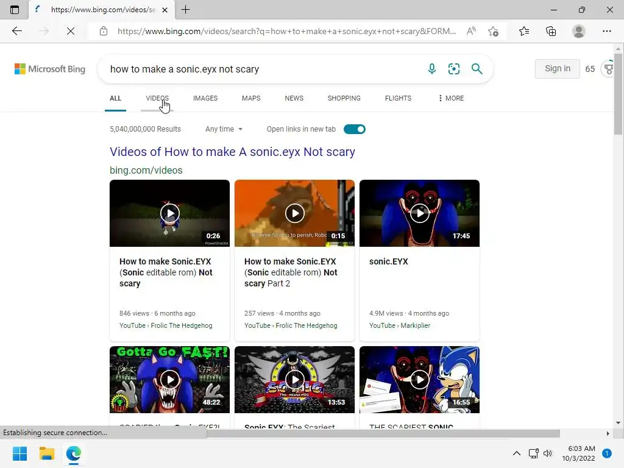Click the network tray icon
The image size is (624, 468).
coord(533,453)
